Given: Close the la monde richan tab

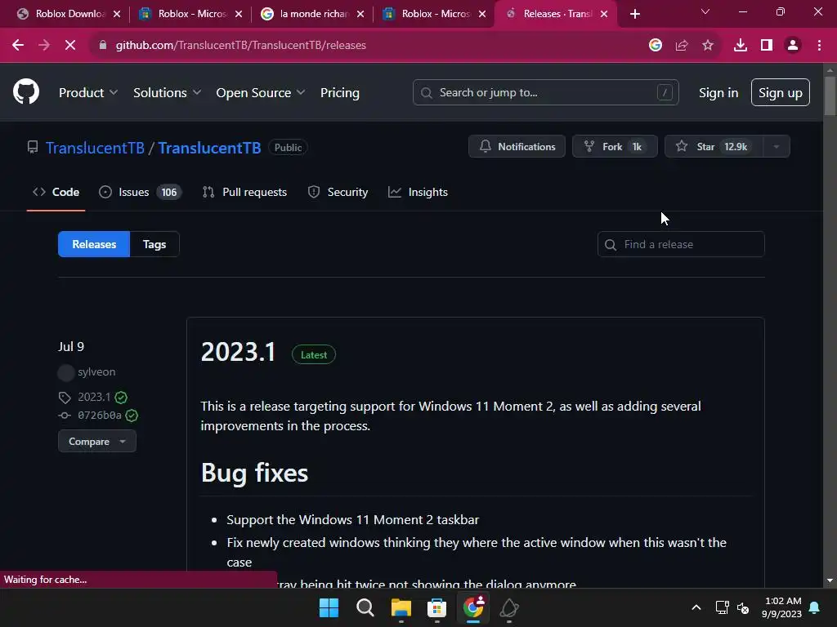Looking at the screenshot, I should click(x=360, y=14).
